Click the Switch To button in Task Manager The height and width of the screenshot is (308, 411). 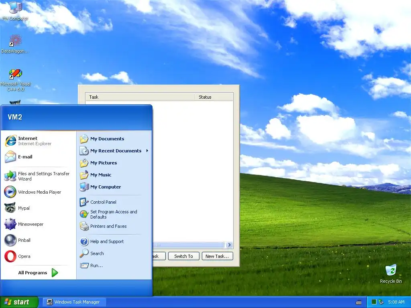[183, 256]
